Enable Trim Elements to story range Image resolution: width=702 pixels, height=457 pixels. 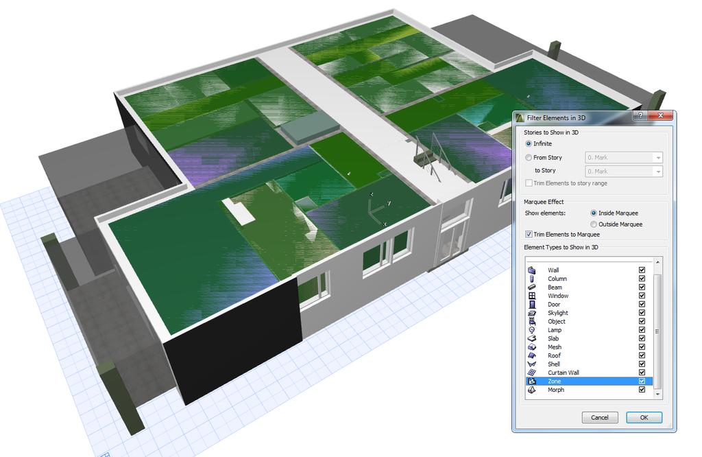tap(529, 183)
